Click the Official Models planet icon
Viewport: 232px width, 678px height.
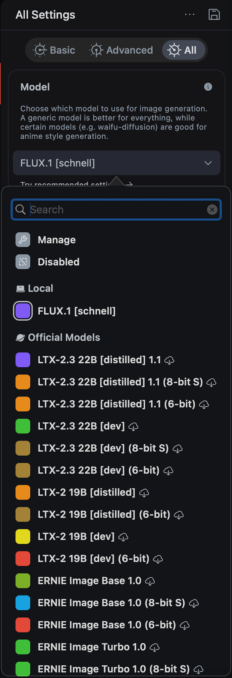[x=20, y=337]
